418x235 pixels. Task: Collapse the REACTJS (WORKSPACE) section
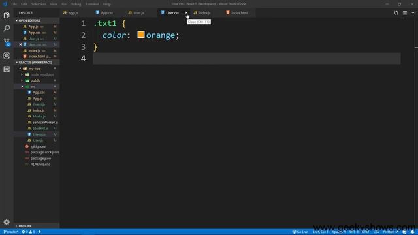(x=35, y=63)
